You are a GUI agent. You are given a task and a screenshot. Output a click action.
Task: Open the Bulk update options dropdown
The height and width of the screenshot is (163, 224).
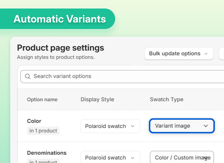pyautogui.click(x=179, y=53)
